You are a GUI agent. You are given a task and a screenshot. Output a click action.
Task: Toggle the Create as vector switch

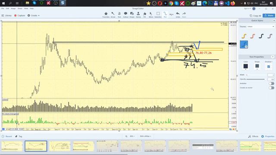tap(271, 88)
